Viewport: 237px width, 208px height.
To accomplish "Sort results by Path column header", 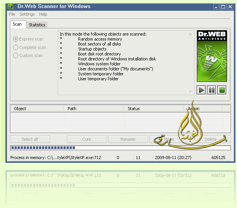I will (94, 109).
